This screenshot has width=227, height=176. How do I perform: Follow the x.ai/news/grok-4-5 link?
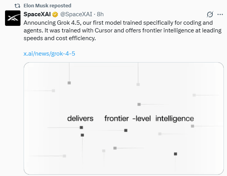click(x=49, y=54)
